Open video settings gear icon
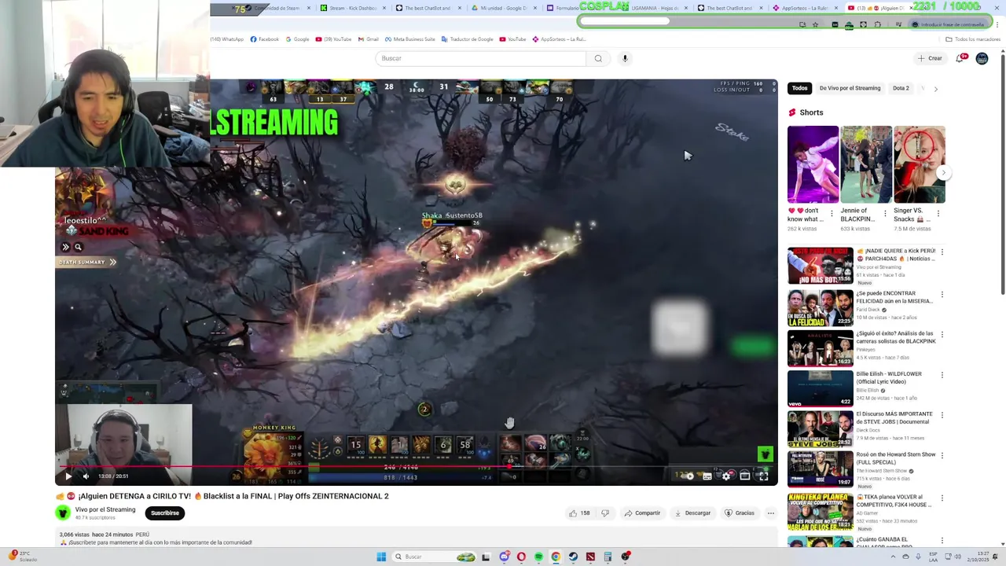Viewport: 1006px width, 566px height. (x=725, y=476)
